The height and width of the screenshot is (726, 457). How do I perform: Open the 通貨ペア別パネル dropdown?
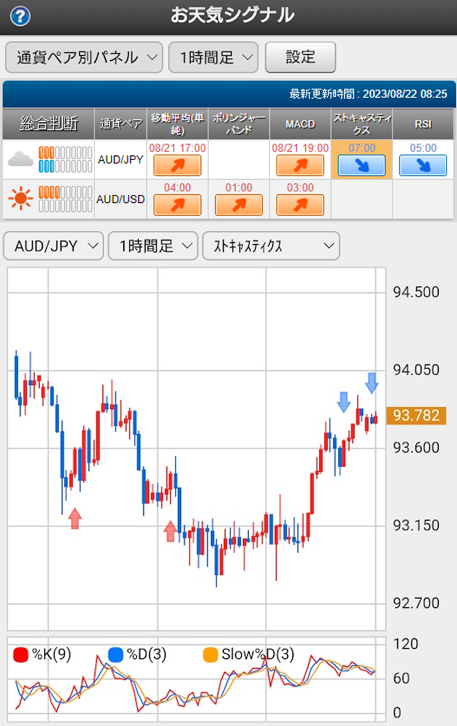pyautogui.click(x=83, y=57)
